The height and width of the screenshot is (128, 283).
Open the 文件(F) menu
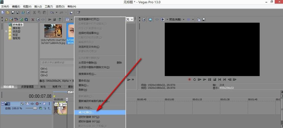click(5, 7)
